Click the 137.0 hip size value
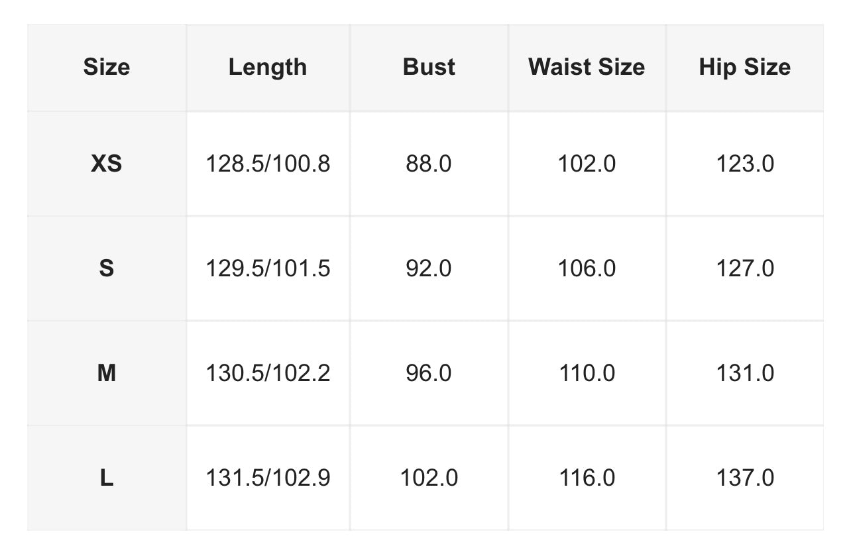 click(x=744, y=478)
